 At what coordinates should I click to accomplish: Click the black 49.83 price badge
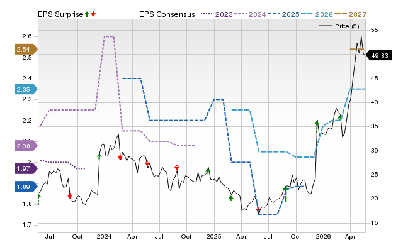click(378, 55)
